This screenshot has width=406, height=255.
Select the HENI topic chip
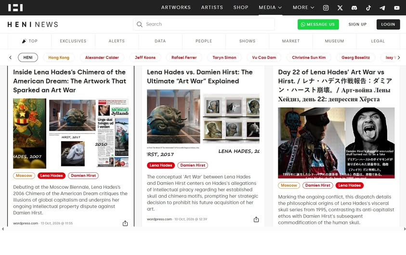pos(28,58)
